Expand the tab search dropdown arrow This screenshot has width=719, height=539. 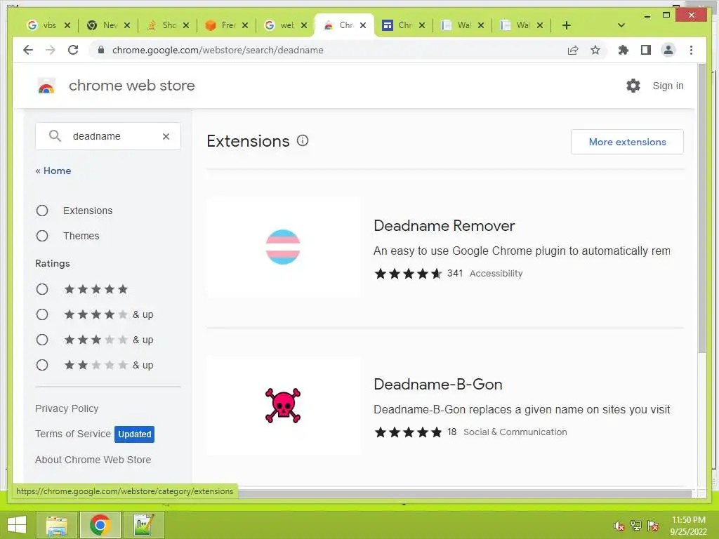click(621, 25)
